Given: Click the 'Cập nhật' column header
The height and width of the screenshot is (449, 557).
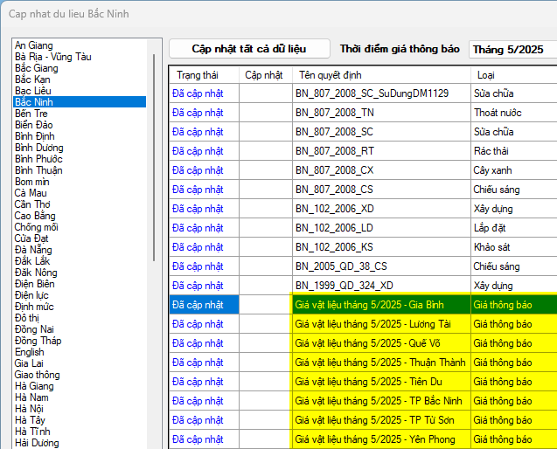Looking at the screenshot, I should 264,75.
